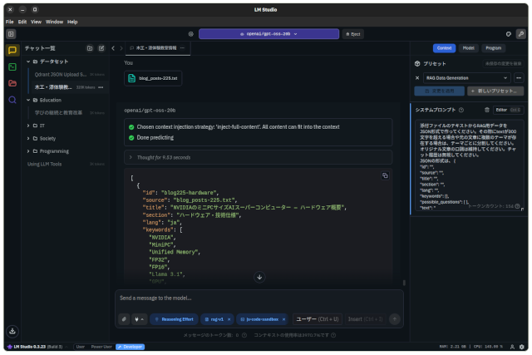Delete the system prompt with the trash icon

coord(486,110)
